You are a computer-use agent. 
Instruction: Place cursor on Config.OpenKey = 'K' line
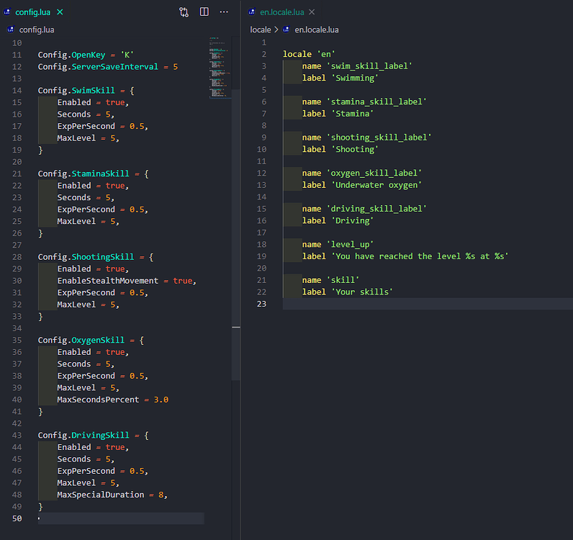coord(86,55)
